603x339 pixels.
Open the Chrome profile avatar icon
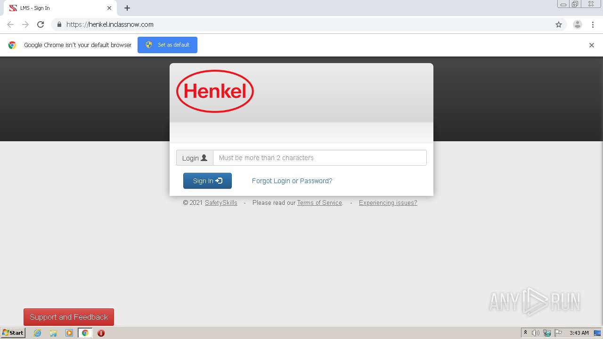tap(578, 24)
